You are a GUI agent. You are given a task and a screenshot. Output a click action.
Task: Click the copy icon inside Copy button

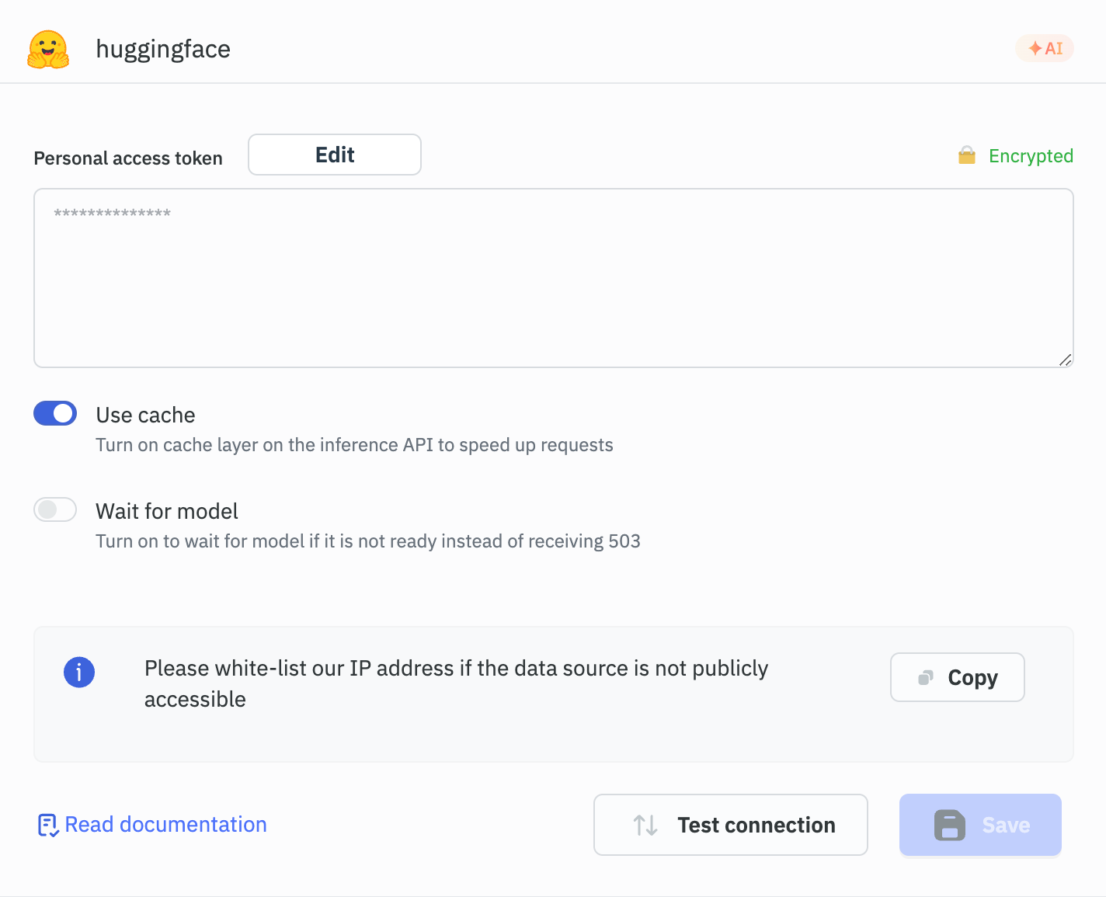point(925,678)
